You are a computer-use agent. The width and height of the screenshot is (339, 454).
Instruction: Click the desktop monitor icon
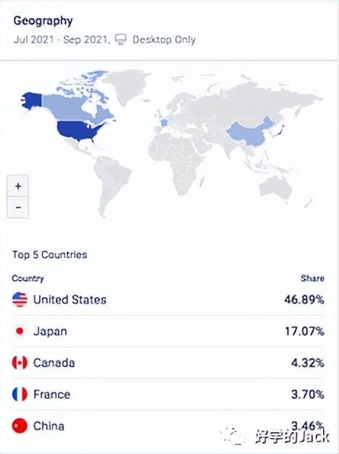121,39
